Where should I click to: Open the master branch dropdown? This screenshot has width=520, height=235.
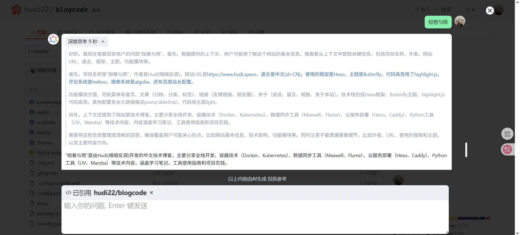[43, 51]
